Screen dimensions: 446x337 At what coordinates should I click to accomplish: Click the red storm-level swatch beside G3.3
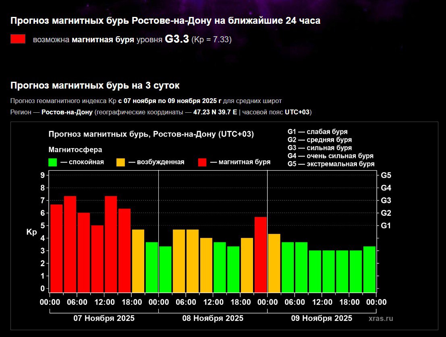[18, 39]
